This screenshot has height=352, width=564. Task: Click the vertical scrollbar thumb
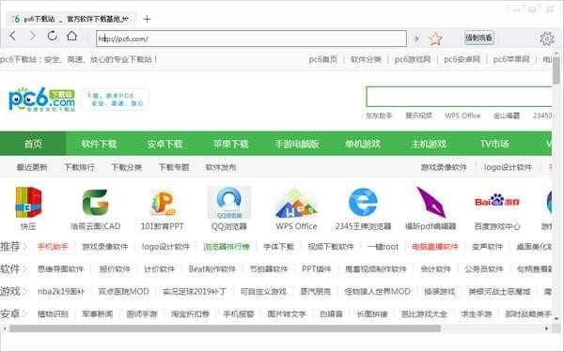pos(556,70)
